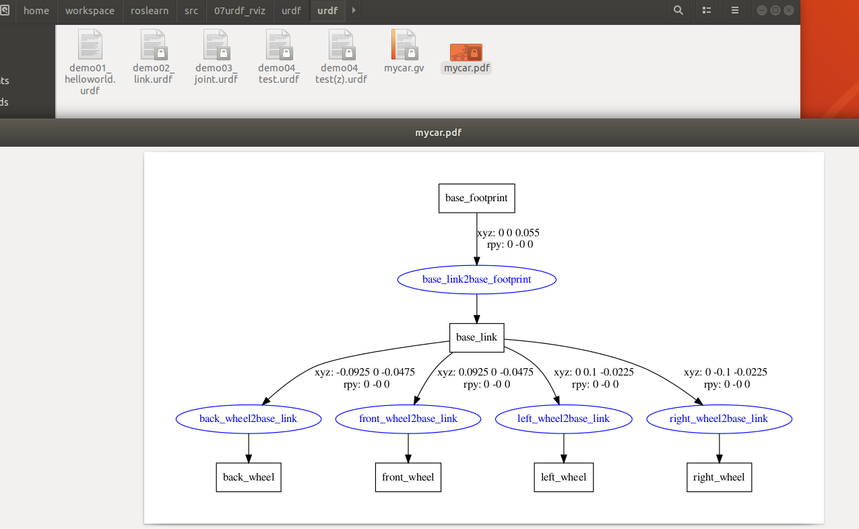Screen dimensions: 859x529
Task: Switch to list view icon
Action: click(707, 11)
